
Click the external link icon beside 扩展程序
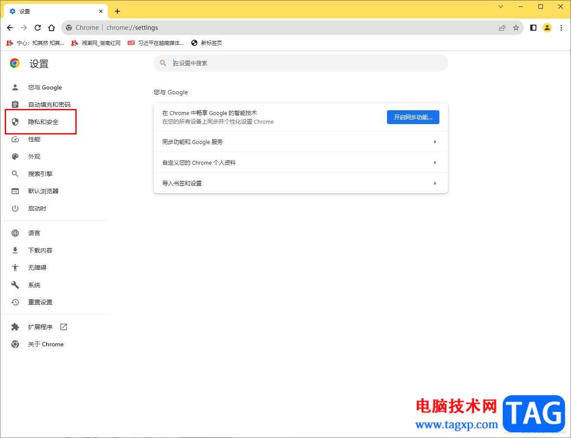(64, 327)
